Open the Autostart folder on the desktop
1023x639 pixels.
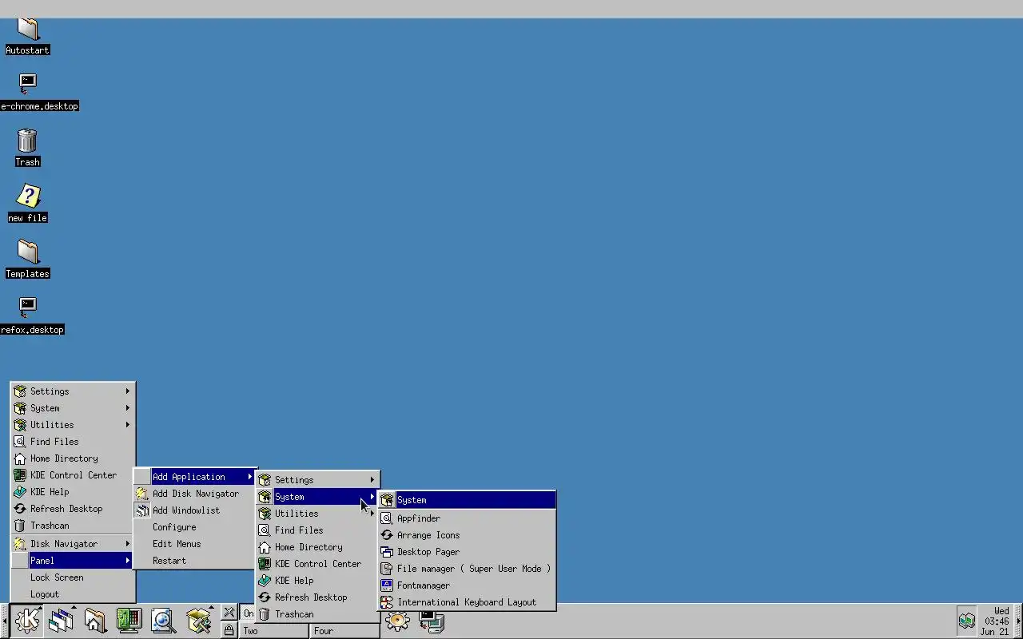click(27, 36)
